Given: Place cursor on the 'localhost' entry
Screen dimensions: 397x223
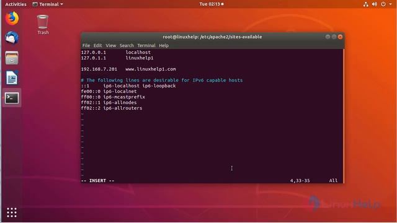Looking at the screenshot, I should click(138, 52).
